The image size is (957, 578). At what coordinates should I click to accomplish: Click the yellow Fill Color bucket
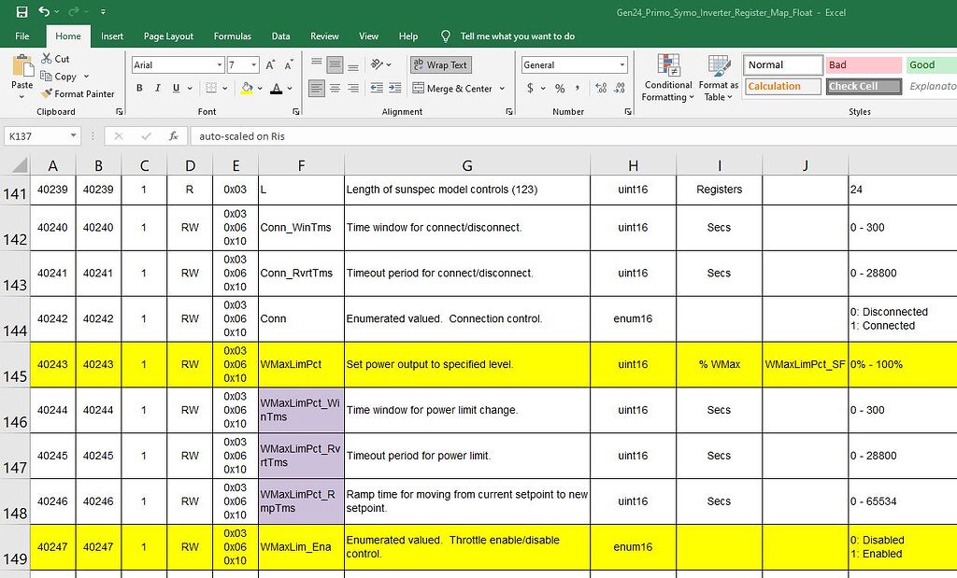(x=247, y=89)
